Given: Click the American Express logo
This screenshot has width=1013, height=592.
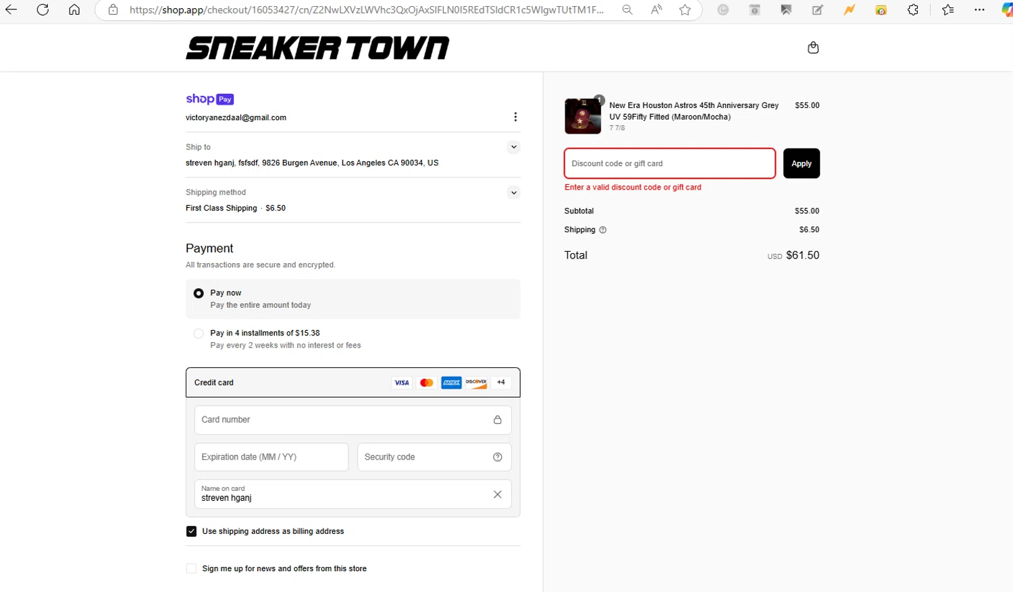Looking at the screenshot, I should (451, 383).
